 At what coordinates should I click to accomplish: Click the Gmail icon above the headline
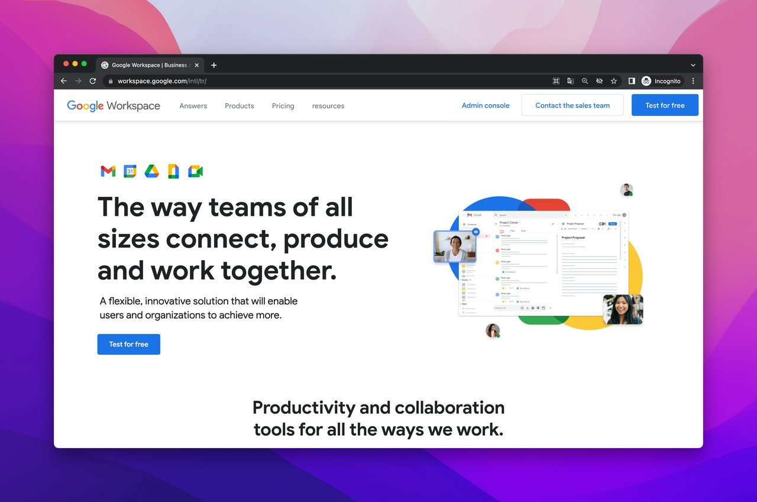(x=108, y=171)
